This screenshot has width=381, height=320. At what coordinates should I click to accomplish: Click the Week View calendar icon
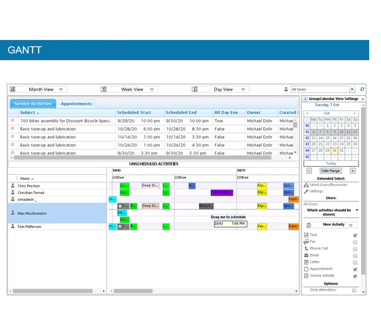click(x=104, y=89)
